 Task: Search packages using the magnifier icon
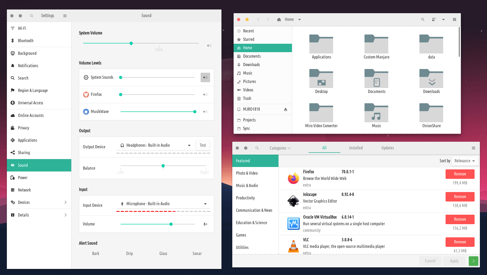pos(257,148)
